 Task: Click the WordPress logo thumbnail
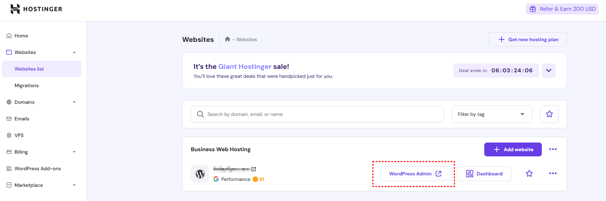(x=200, y=174)
